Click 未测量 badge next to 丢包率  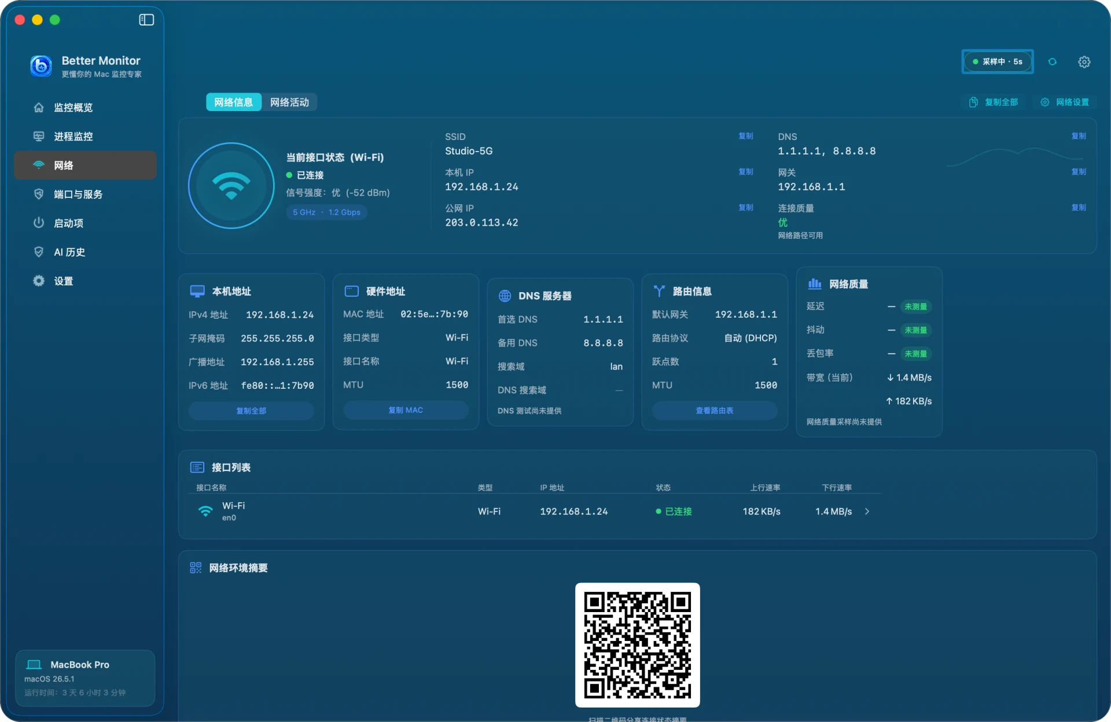pyautogui.click(x=916, y=353)
